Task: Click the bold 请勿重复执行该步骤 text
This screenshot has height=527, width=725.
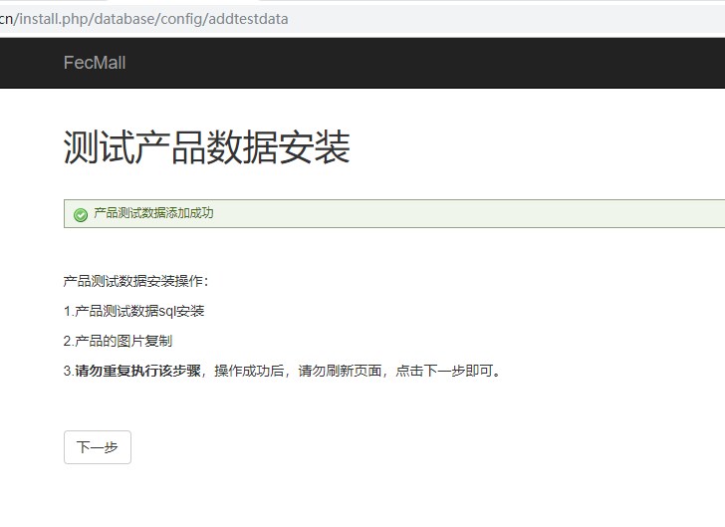Action: [137, 371]
